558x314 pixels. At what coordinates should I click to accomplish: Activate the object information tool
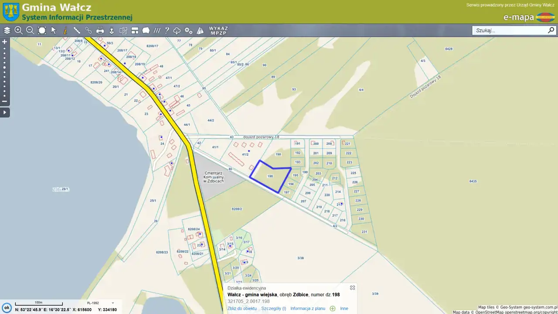pos(65,31)
